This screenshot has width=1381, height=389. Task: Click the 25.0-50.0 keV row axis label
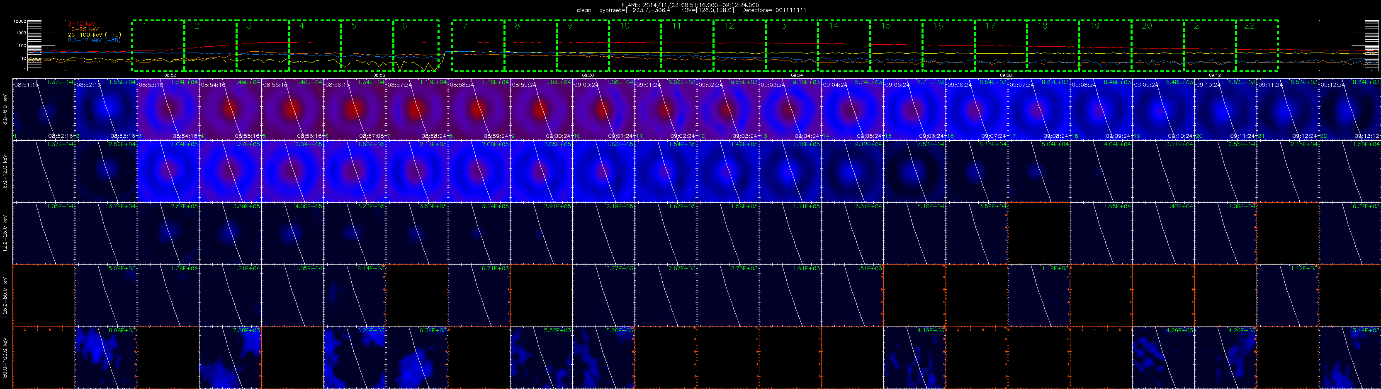click(x=6, y=295)
